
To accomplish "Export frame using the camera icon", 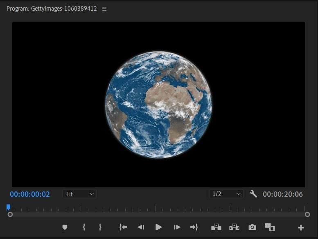I will [252, 227].
